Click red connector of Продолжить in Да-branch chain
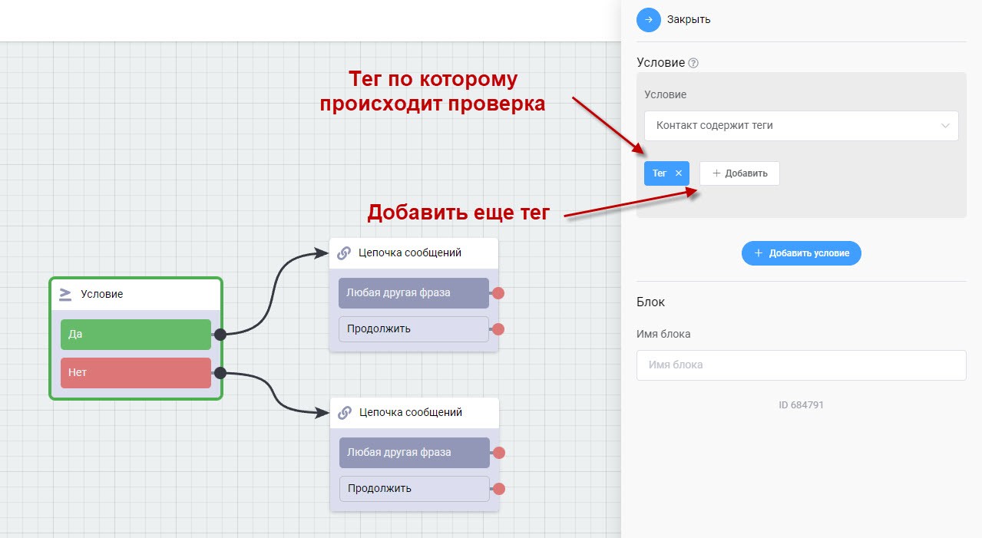This screenshot has height=538, width=982. (498, 329)
